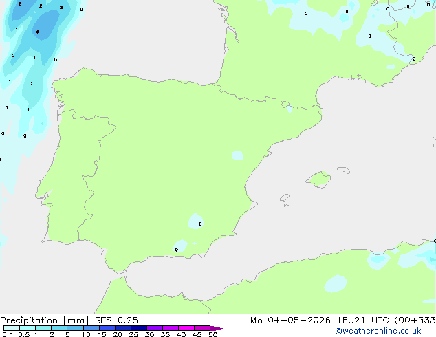Click the '0.1' legend scale label

(8, 334)
